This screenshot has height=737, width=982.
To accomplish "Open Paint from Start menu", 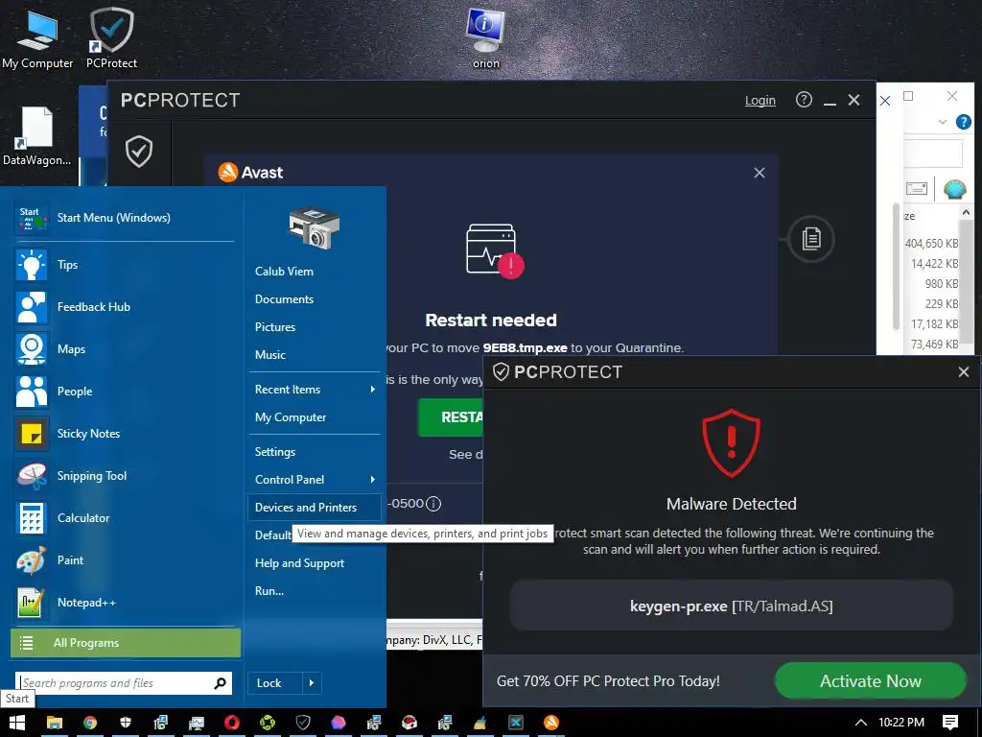I will pyautogui.click(x=124, y=560).
